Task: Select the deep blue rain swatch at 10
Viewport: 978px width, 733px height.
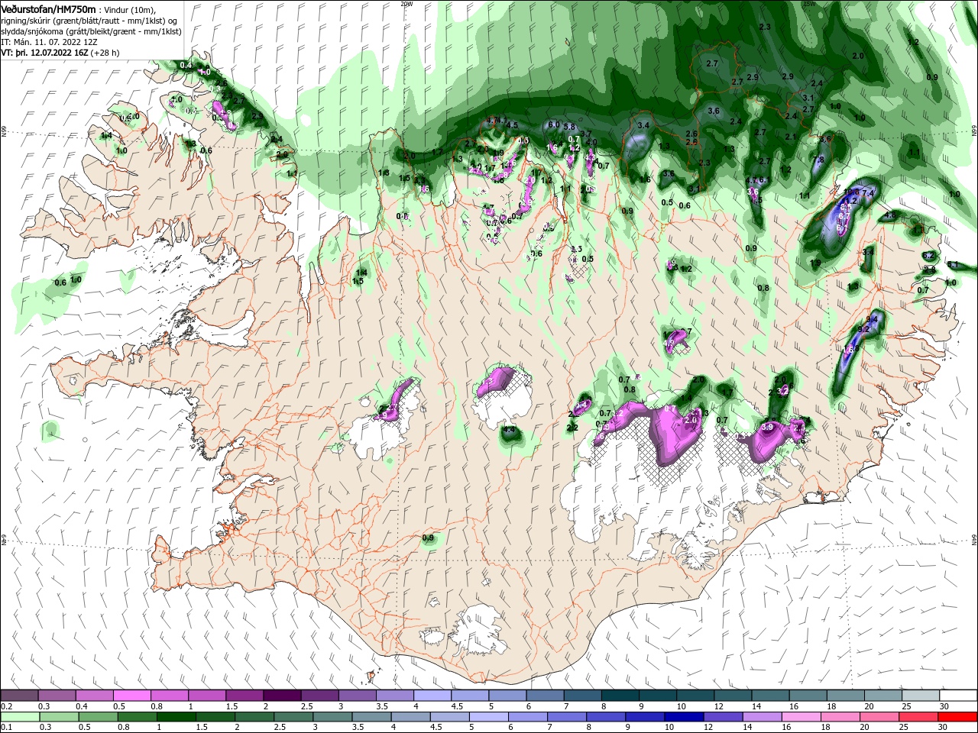Action: pyautogui.click(x=683, y=717)
